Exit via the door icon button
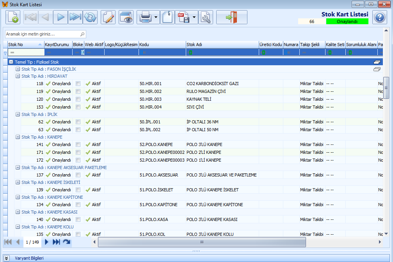The width and height of the screenshot is (393, 262). pos(231,17)
